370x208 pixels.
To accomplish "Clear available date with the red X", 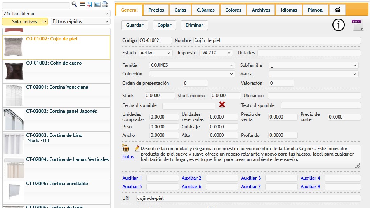I will click(x=222, y=105).
